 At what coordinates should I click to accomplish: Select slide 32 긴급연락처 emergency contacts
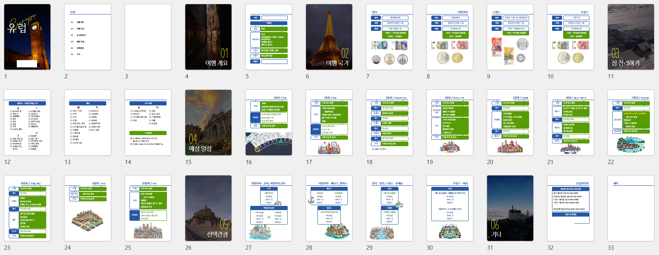[x=570, y=208]
